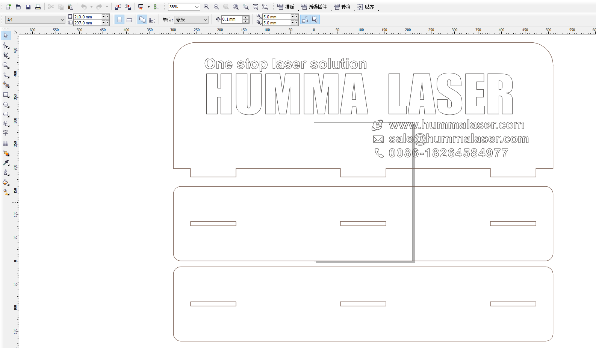596x348 pixels.
Task: Select the Zoom tool in toolbox
Action: click(x=6, y=65)
